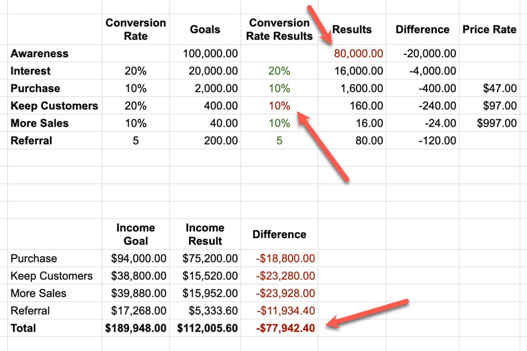Click the $997.00 price rate cell
This screenshot has height=351, width=527.
(497, 123)
